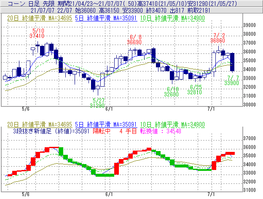Click the 7/7 33900 low label
The image size is (263, 199).
(x=232, y=80)
